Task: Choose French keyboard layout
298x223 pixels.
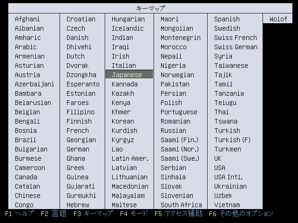Action: [78, 131]
